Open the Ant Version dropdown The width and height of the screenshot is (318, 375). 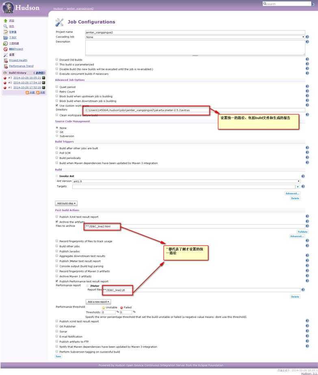pyautogui.click(x=186, y=181)
